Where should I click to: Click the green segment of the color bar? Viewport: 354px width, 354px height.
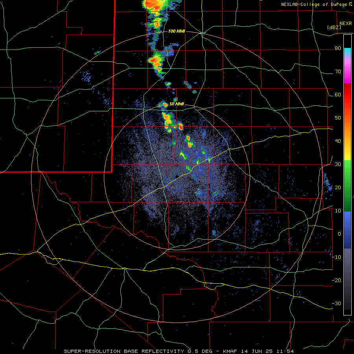pyautogui.click(x=347, y=186)
